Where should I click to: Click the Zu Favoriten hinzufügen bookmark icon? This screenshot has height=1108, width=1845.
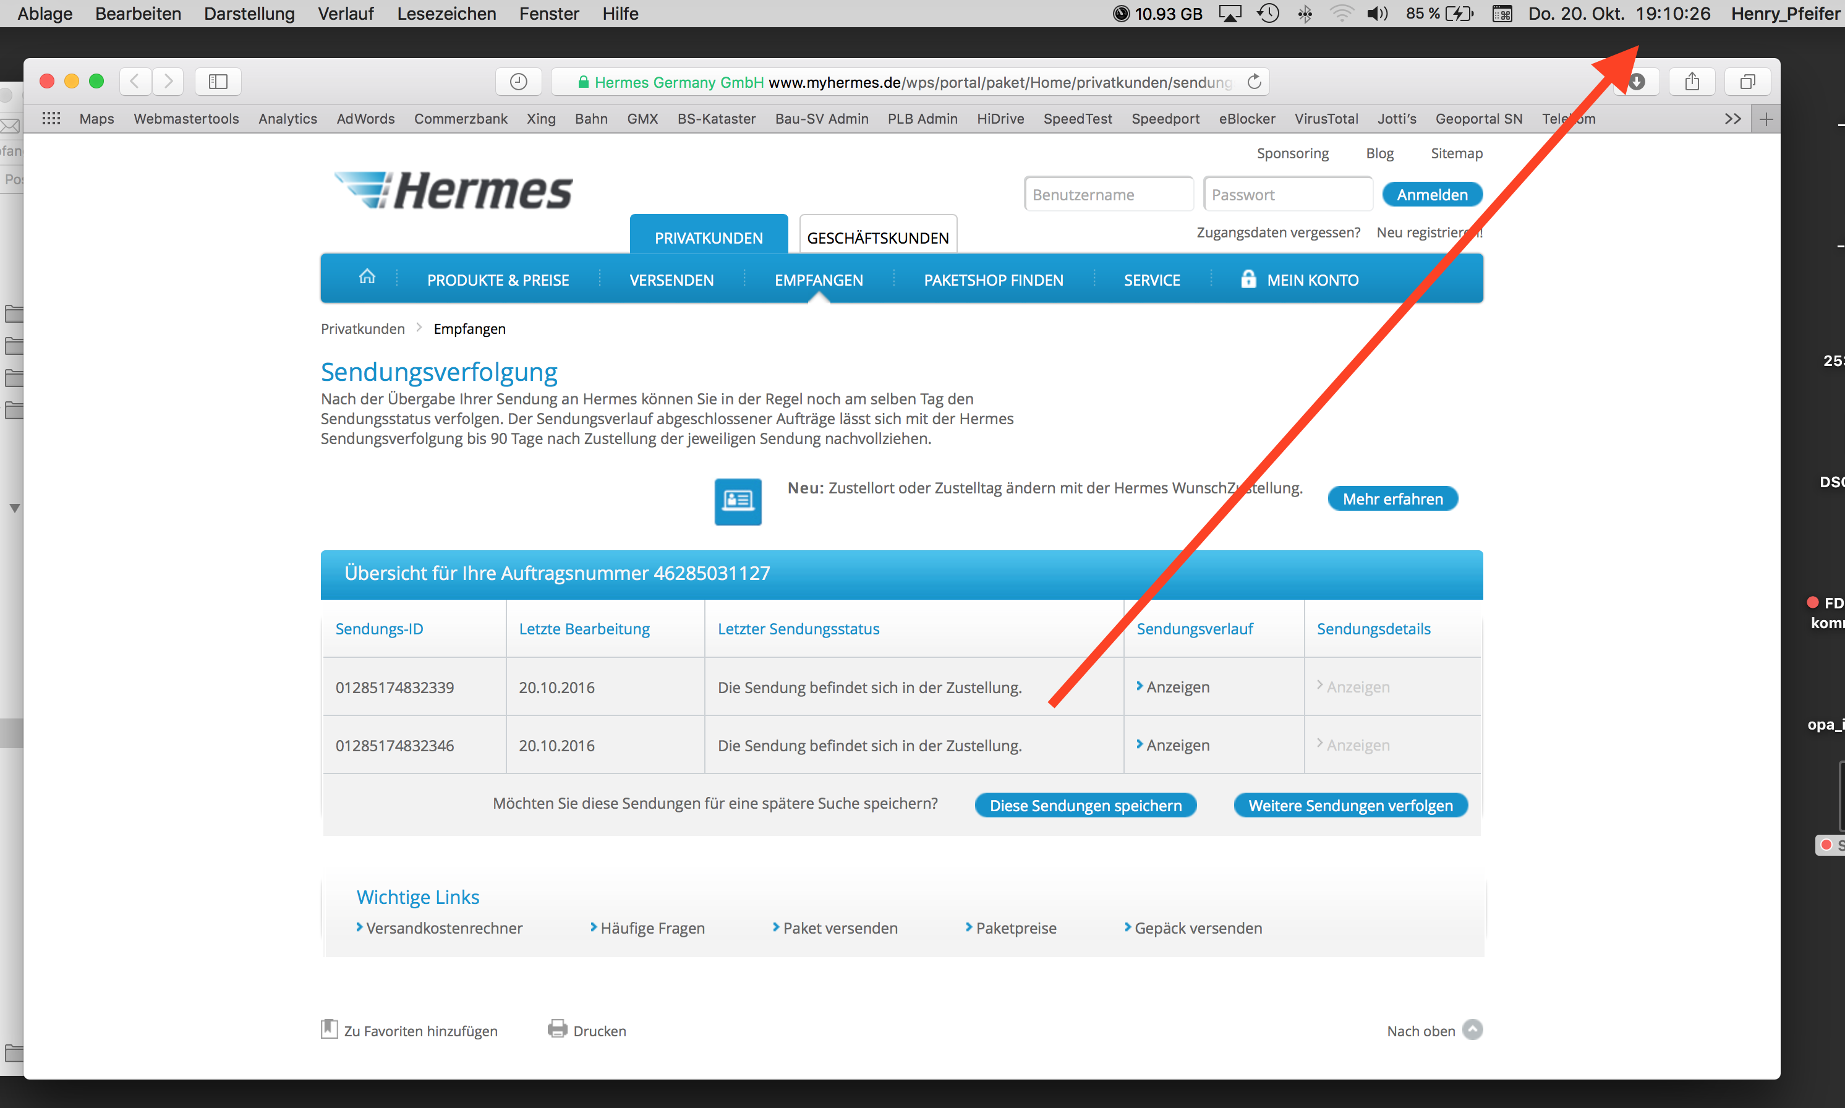click(x=330, y=1029)
